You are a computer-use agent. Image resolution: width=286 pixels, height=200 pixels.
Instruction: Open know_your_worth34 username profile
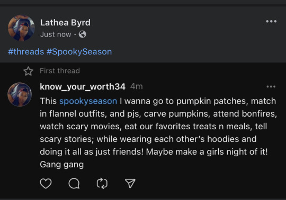click(x=83, y=87)
